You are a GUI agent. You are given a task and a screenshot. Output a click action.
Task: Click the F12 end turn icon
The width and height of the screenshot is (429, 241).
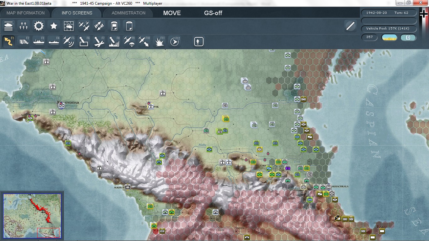pos(174,41)
